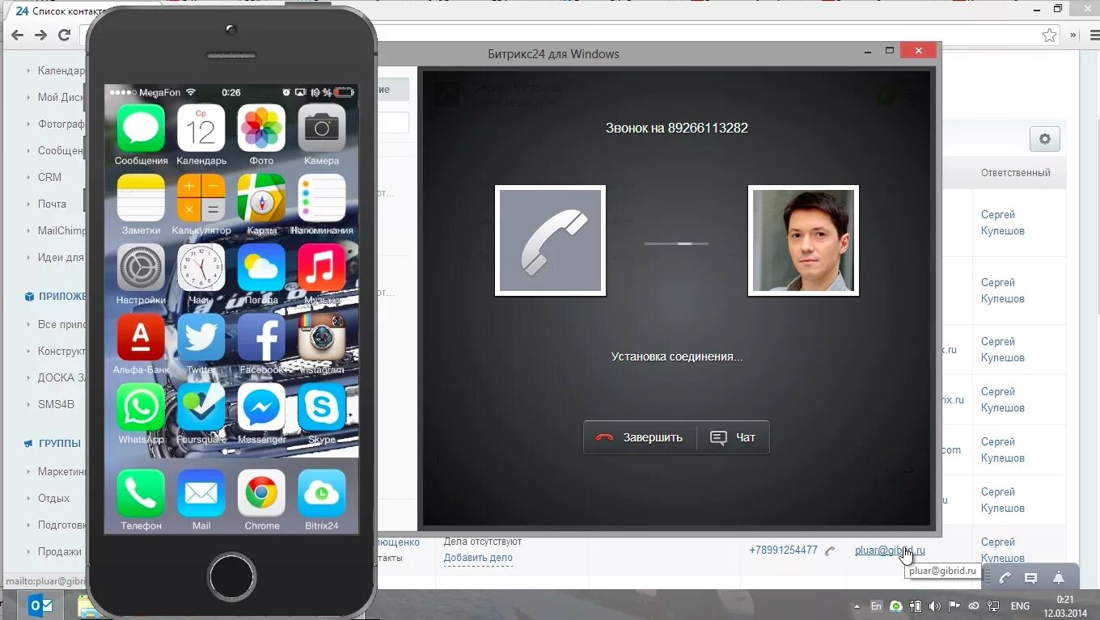Launch Foursquare on the phone
The height and width of the screenshot is (620, 1100).
point(201,407)
